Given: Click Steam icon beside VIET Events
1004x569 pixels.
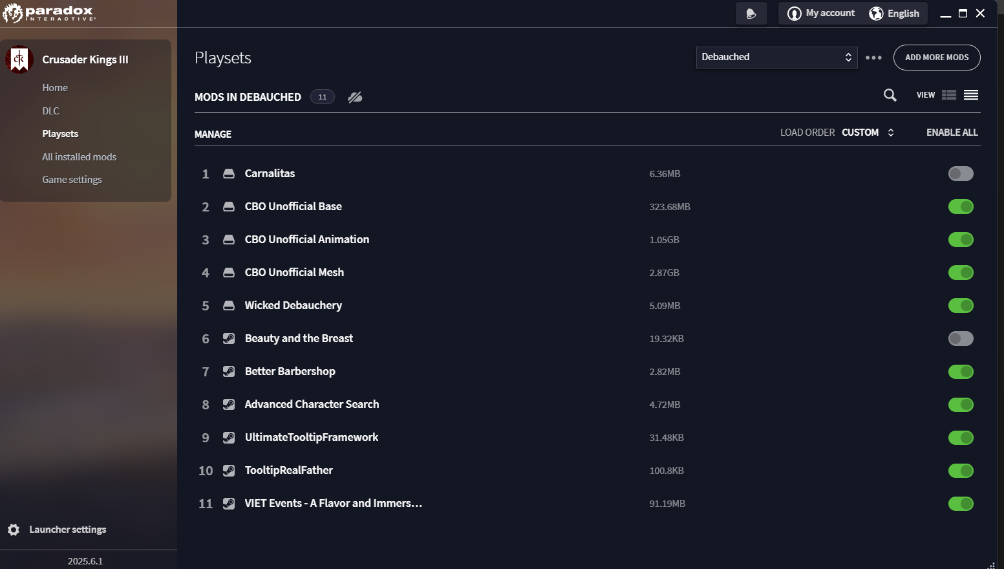Looking at the screenshot, I should pyautogui.click(x=229, y=503).
